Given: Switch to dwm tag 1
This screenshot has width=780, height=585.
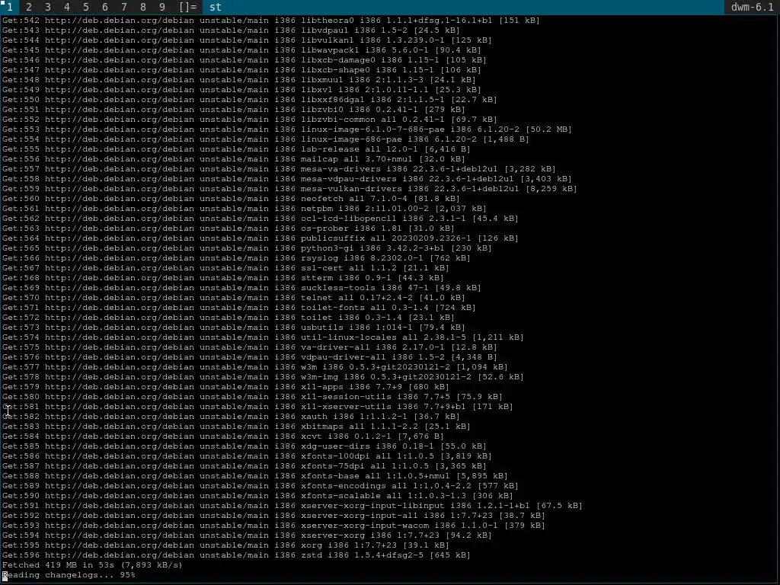Looking at the screenshot, I should coord(9,7).
